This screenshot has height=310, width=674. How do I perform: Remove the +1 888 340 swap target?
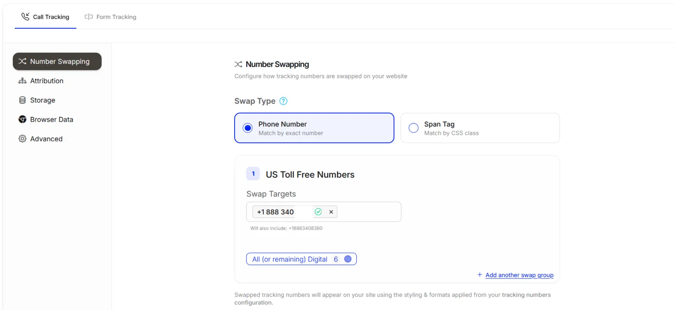[331, 212]
